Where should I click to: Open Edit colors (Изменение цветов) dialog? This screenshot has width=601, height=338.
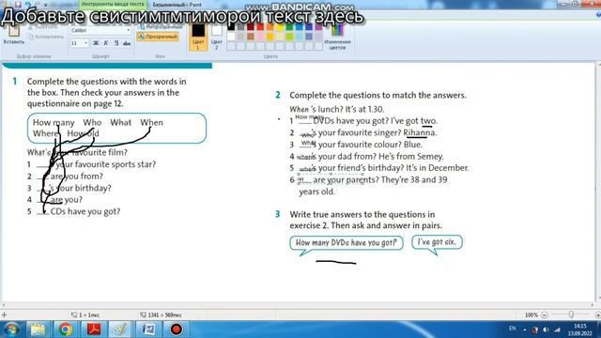[337, 37]
